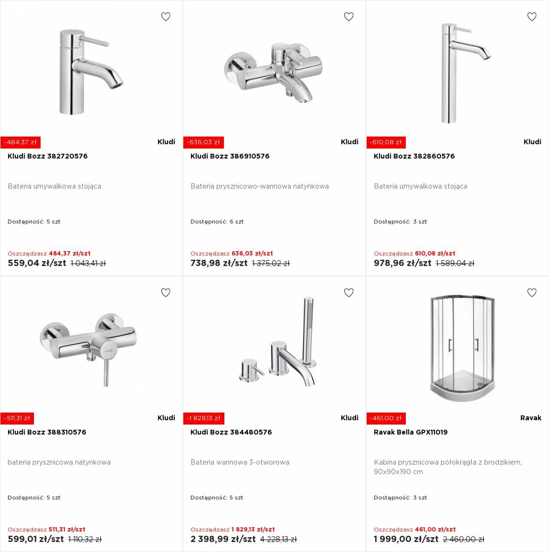Viewport: 549px width, 552px height.
Task: Open 'bateria prysznicowa natynkowa' description
Action: [x=59, y=462]
